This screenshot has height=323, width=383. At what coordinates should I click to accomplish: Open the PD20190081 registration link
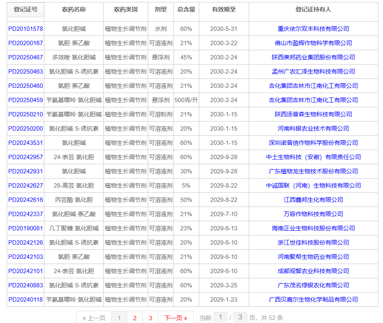pos(25,228)
